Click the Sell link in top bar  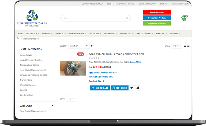(109, 4)
